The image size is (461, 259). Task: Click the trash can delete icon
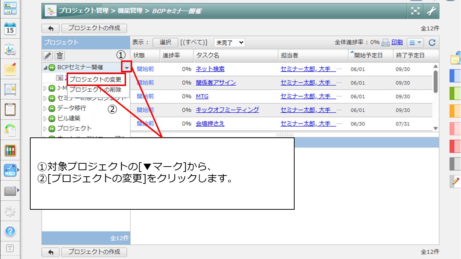click(x=60, y=56)
